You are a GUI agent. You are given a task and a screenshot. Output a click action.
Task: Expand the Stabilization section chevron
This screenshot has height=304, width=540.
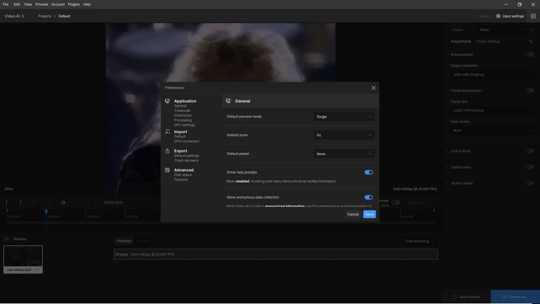coord(447,167)
